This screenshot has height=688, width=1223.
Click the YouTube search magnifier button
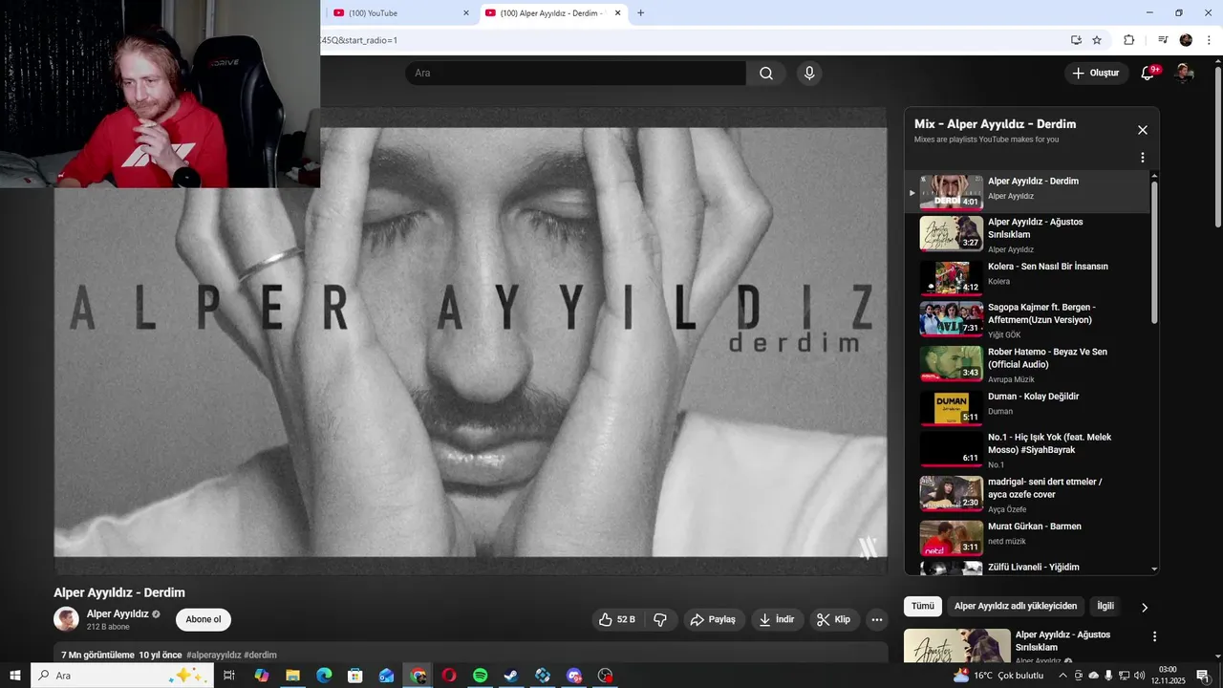click(x=766, y=74)
